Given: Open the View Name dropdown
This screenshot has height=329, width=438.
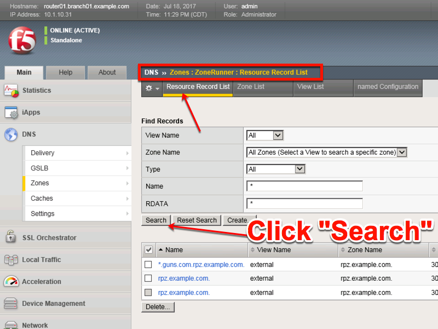Looking at the screenshot, I should 264,135.
